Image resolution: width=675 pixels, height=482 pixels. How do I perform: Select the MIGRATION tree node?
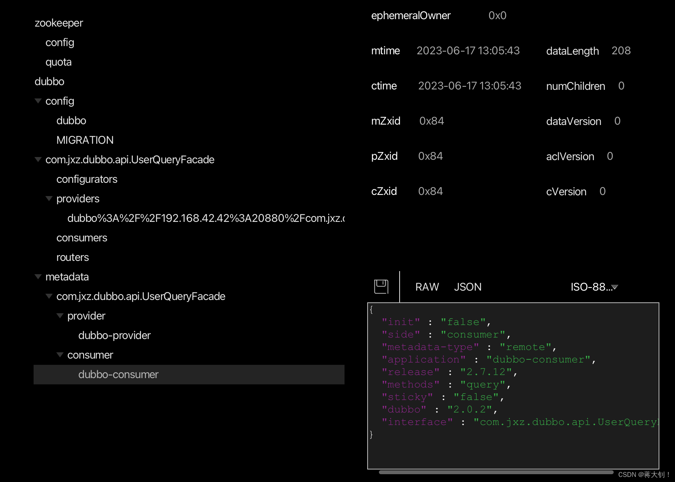pyautogui.click(x=85, y=140)
